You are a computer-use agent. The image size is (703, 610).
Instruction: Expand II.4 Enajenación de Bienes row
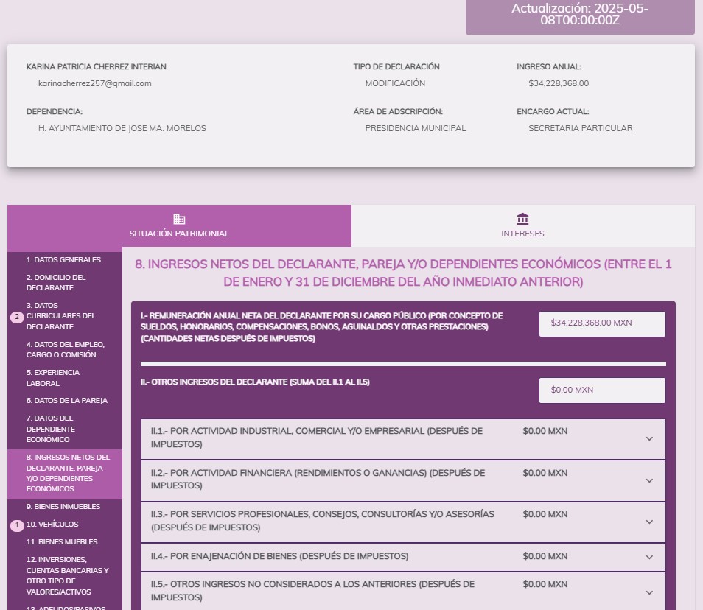click(x=649, y=557)
